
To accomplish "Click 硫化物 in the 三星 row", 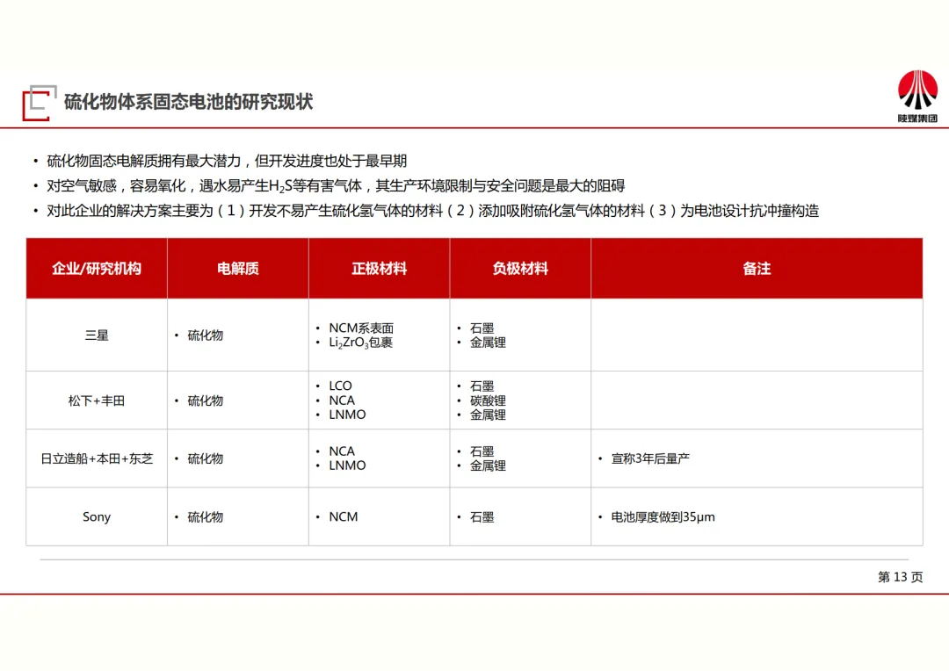I will [x=205, y=335].
